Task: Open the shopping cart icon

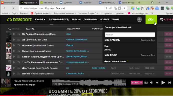Action: (x=161, y=19)
